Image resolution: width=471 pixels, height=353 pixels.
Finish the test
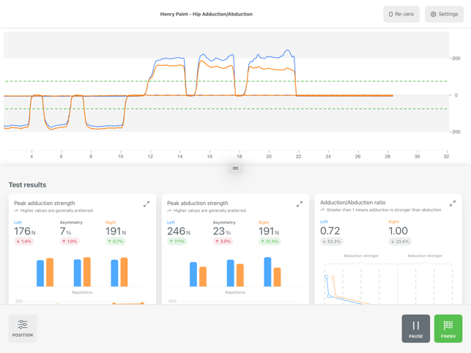tap(448, 328)
